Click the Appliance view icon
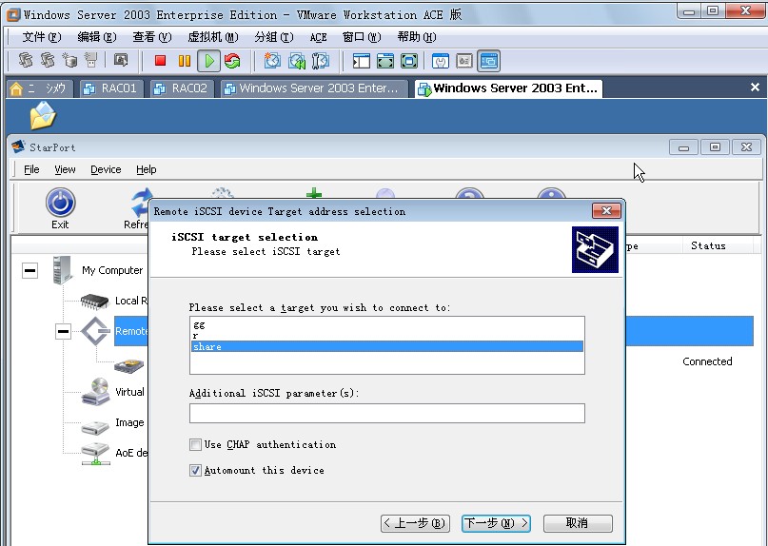This screenshot has width=768, height=546. click(x=464, y=61)
